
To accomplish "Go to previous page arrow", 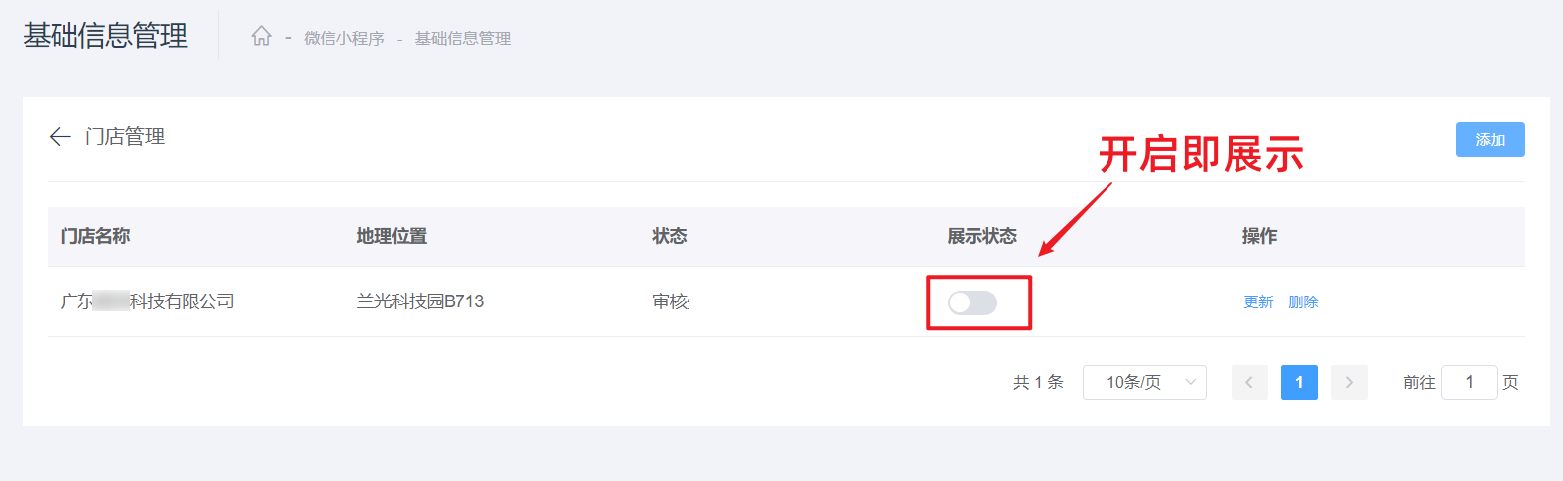I will tap(1249, 382).
